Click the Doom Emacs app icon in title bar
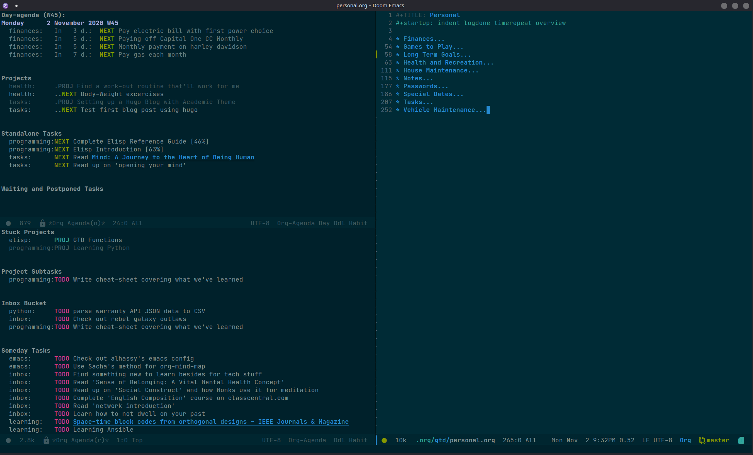Screen dimensions: 753x455 coord(5,5)
